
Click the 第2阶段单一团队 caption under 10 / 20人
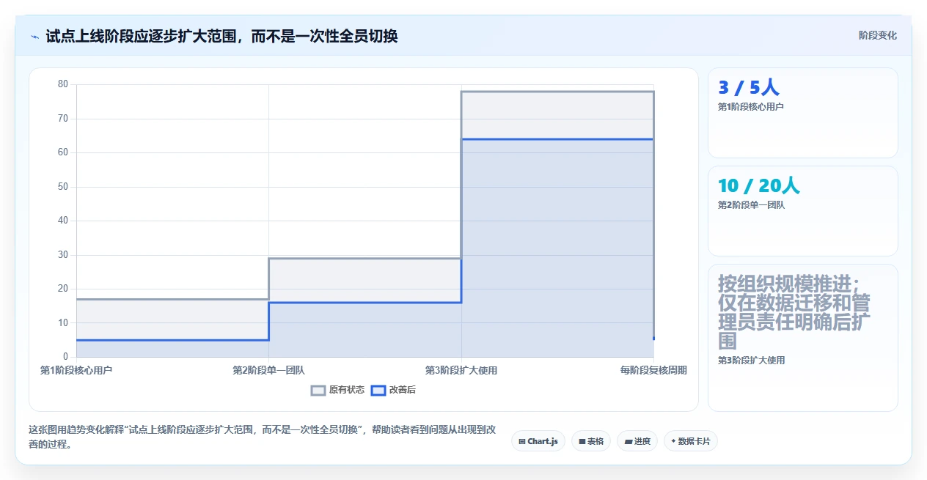751,205
